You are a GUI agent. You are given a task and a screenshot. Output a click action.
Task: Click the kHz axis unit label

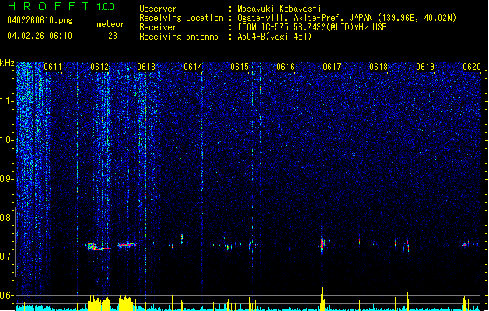tap(7, 63)
